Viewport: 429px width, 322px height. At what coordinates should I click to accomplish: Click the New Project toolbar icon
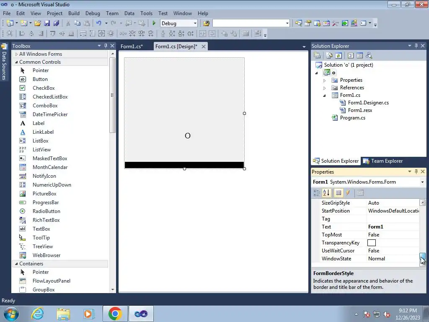(10, 23)
